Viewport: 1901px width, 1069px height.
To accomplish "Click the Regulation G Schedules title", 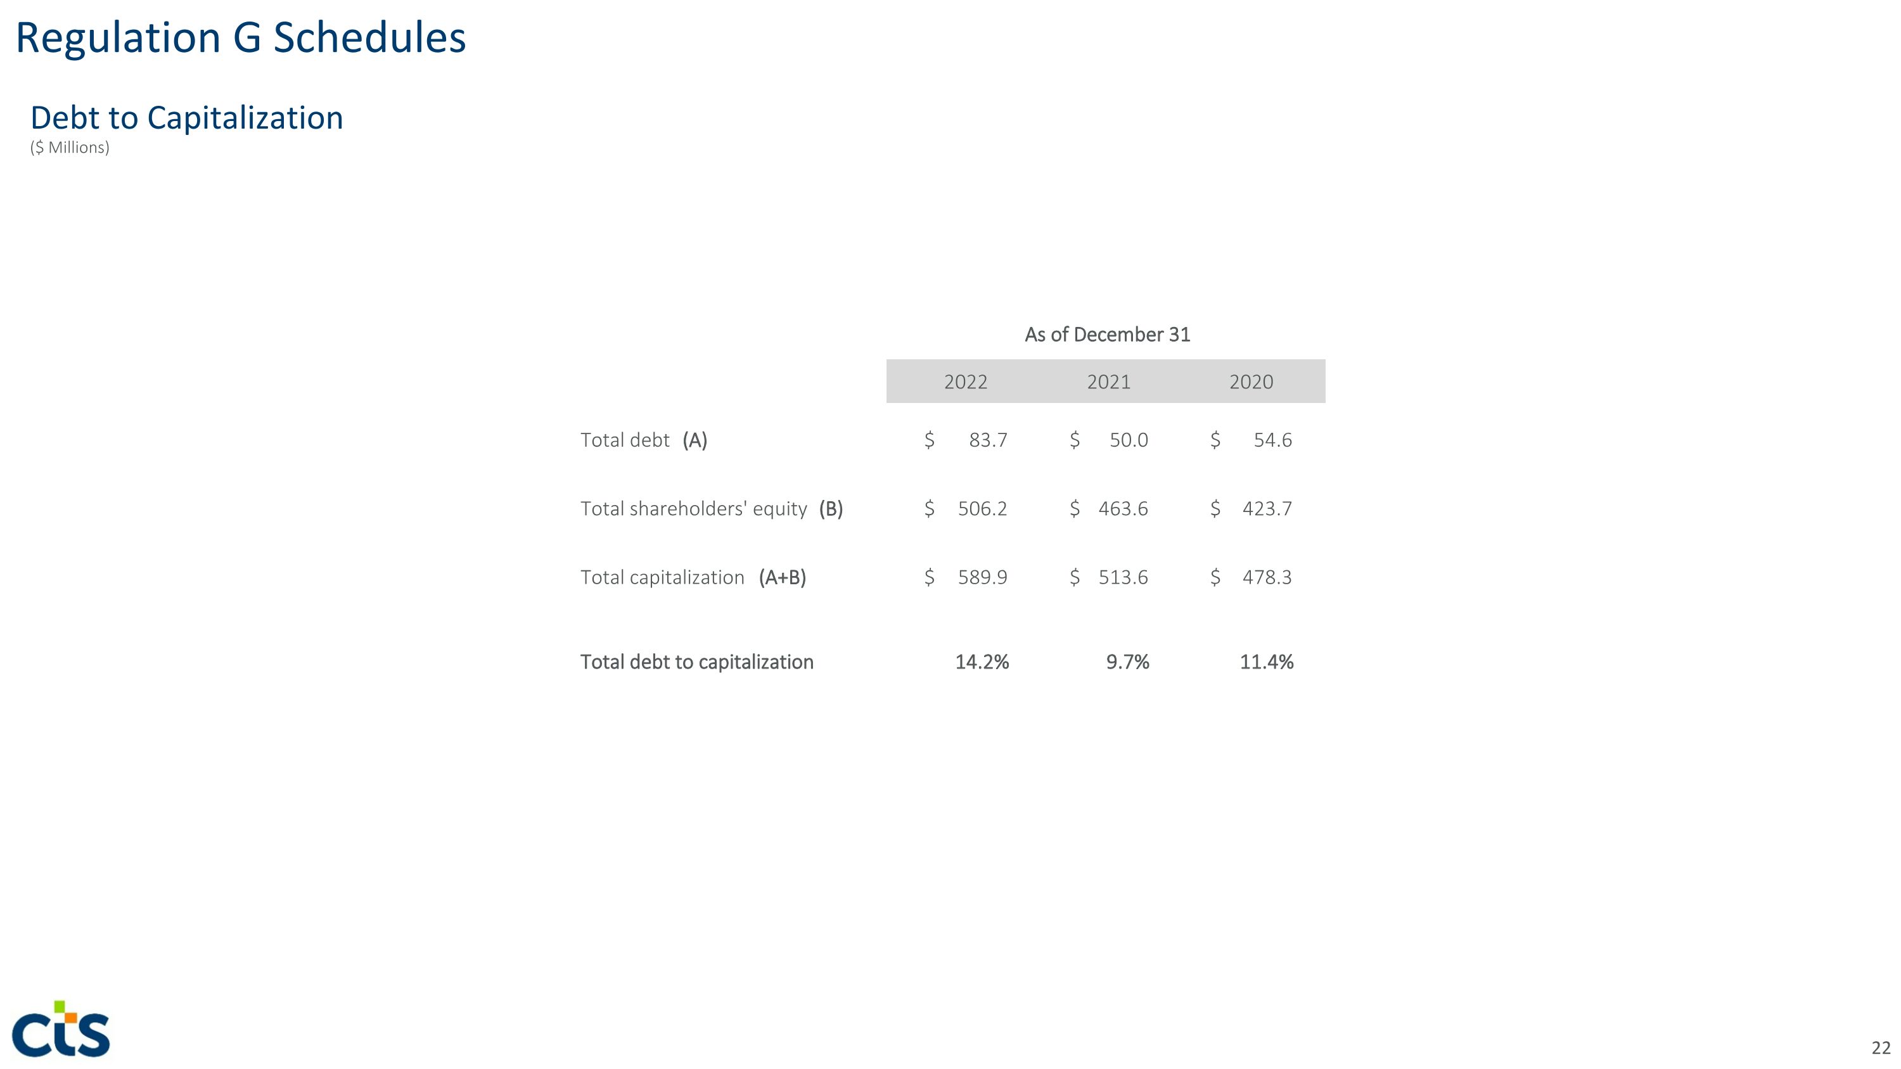I will pyautogui.click(x=241, y=37).
